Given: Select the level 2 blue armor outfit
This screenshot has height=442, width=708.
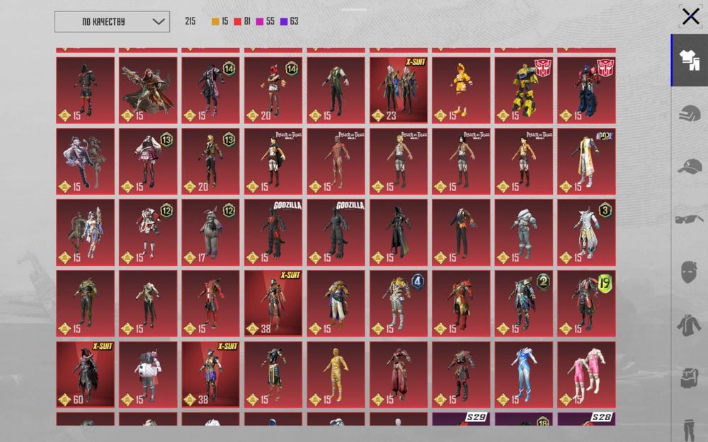Looking at the screenshot, I should tap(524, 303).
